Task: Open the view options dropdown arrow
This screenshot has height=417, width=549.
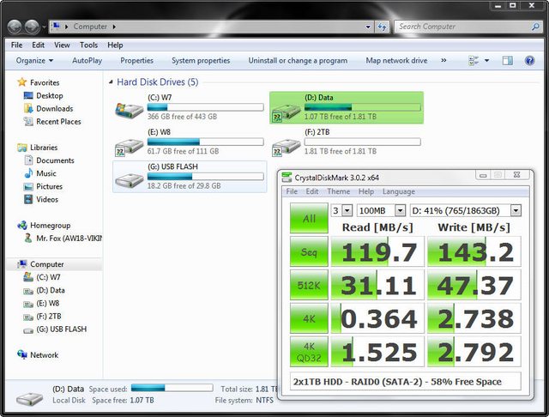Action: pyautogui.click(x=486, y=61)
